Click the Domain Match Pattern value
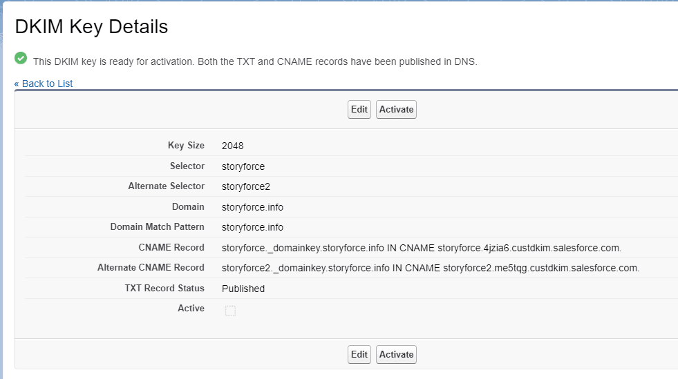 252,227
